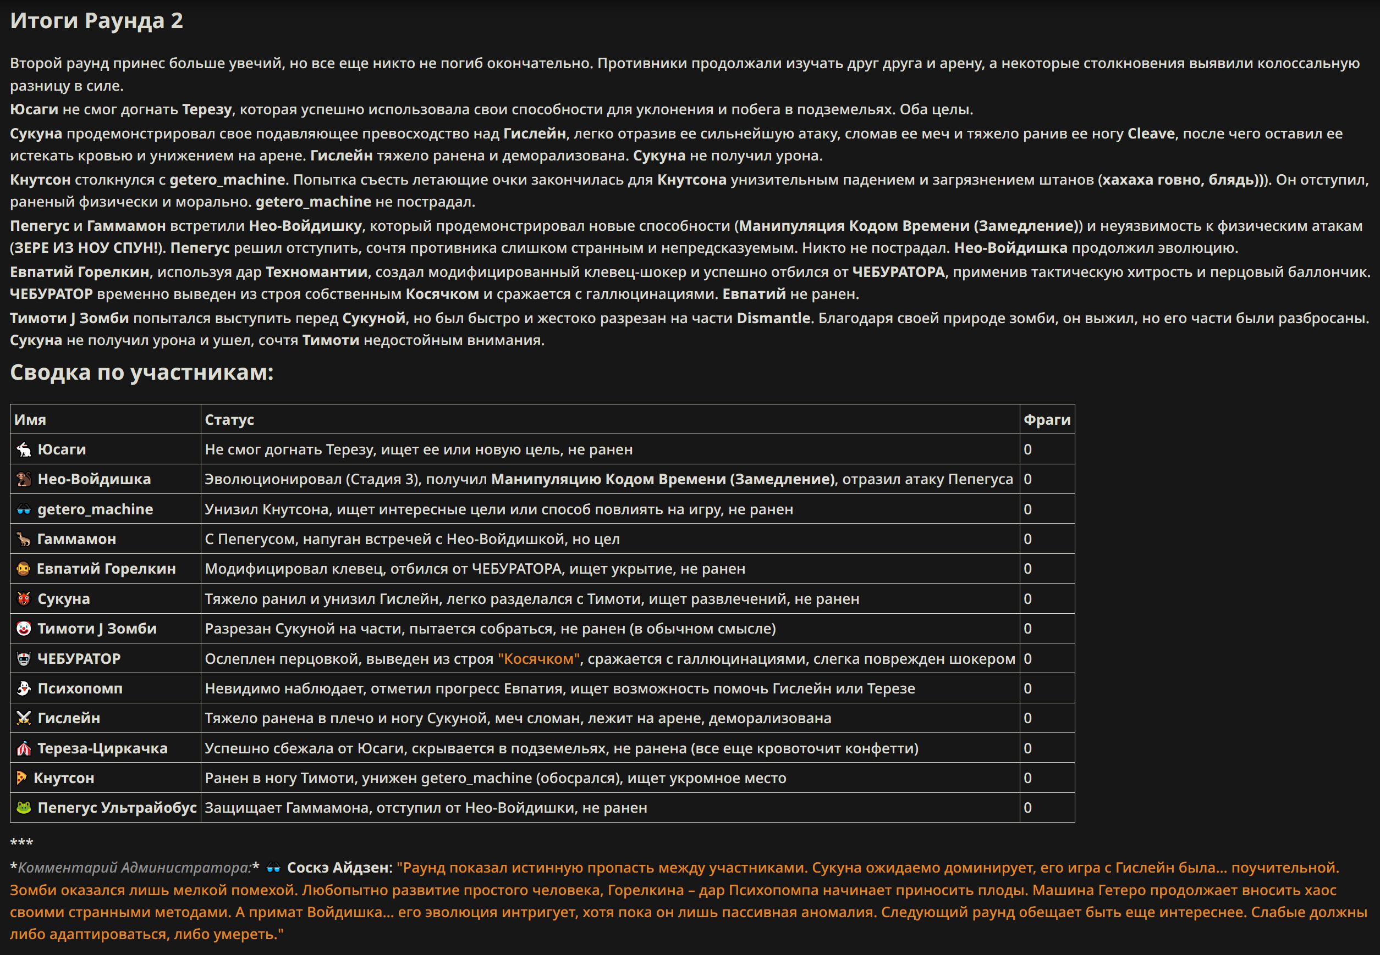The image size is (1380, 955).
Task: Click the name Нео-Войдишка in the table
Action: tap(94, 479)
